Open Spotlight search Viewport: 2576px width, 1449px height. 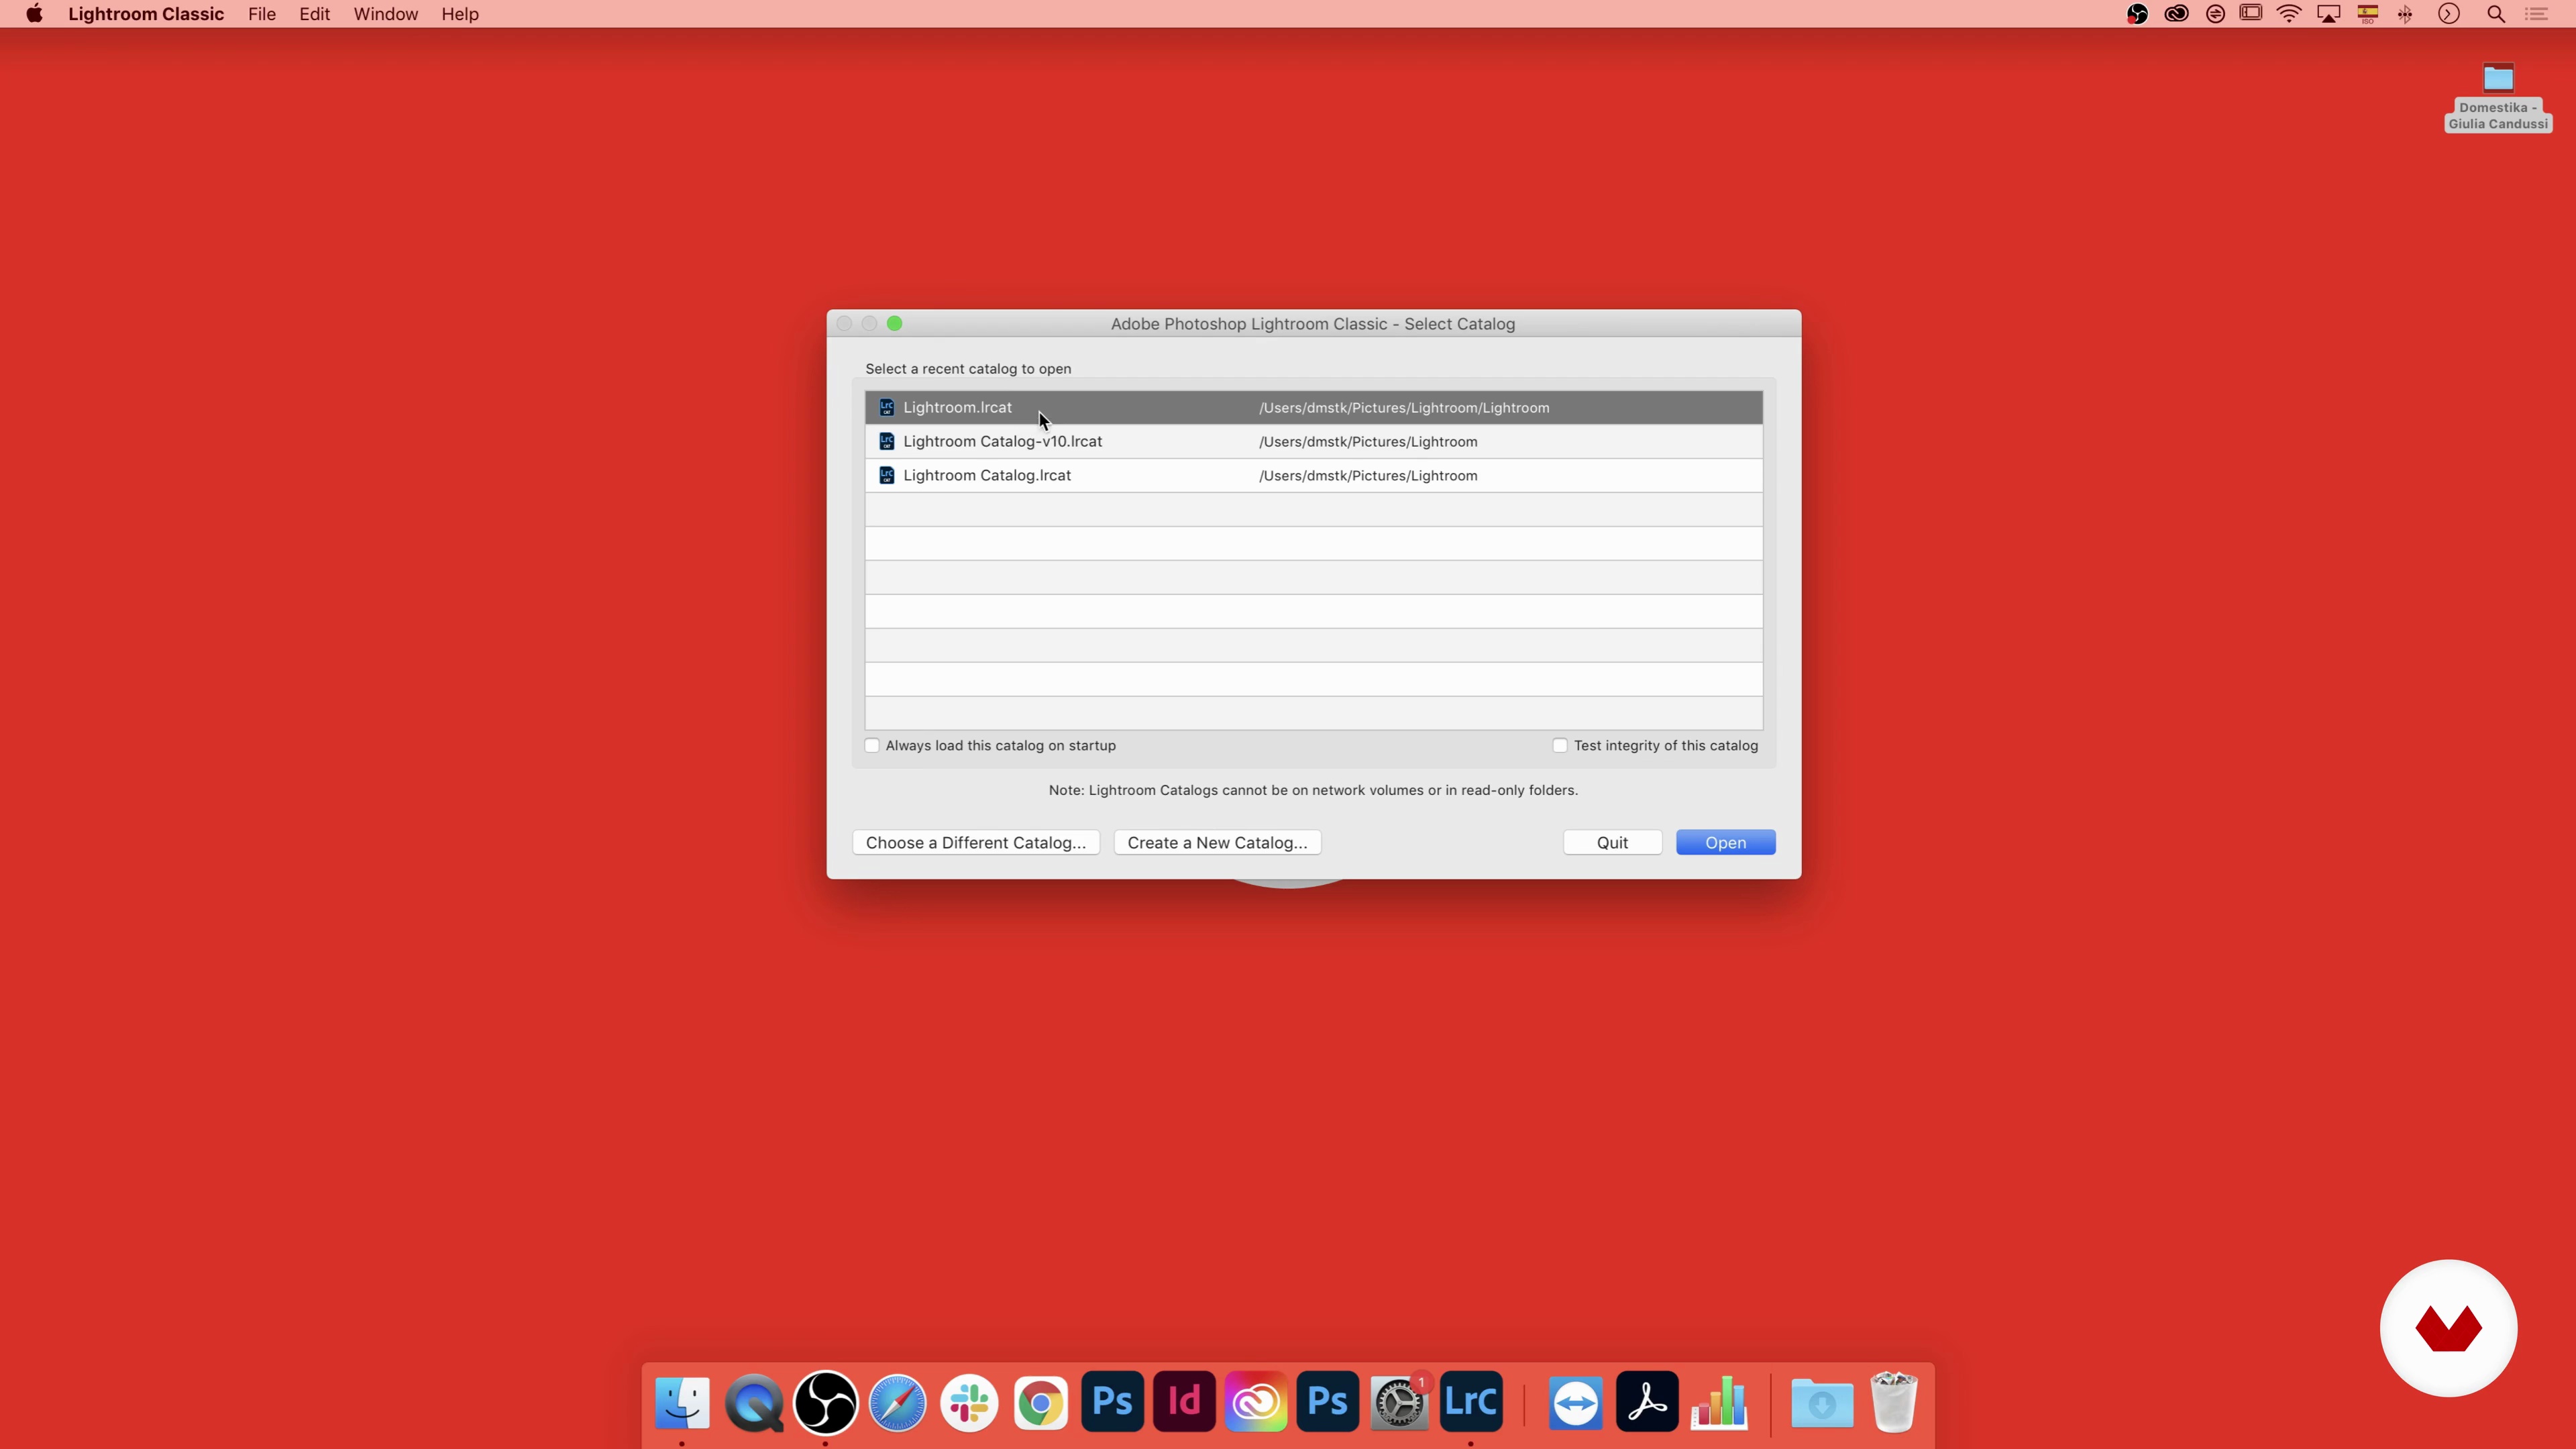(2496, 14)
